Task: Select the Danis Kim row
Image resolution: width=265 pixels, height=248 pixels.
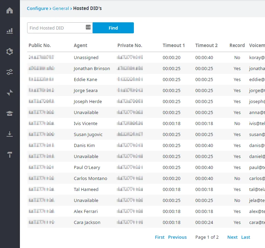Action: [x=146, y=146]
